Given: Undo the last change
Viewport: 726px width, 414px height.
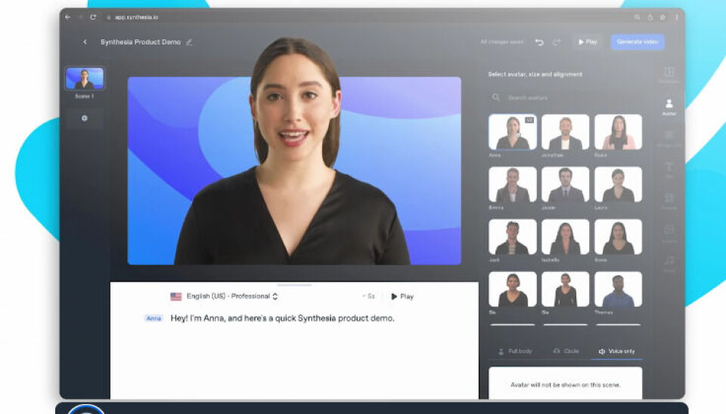Looking at the screenshot, I should [x=539, y=42].
